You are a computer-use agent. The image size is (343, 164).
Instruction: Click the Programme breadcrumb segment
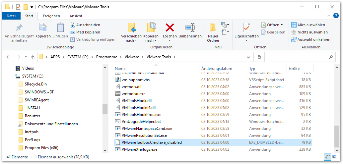point(107,57)
